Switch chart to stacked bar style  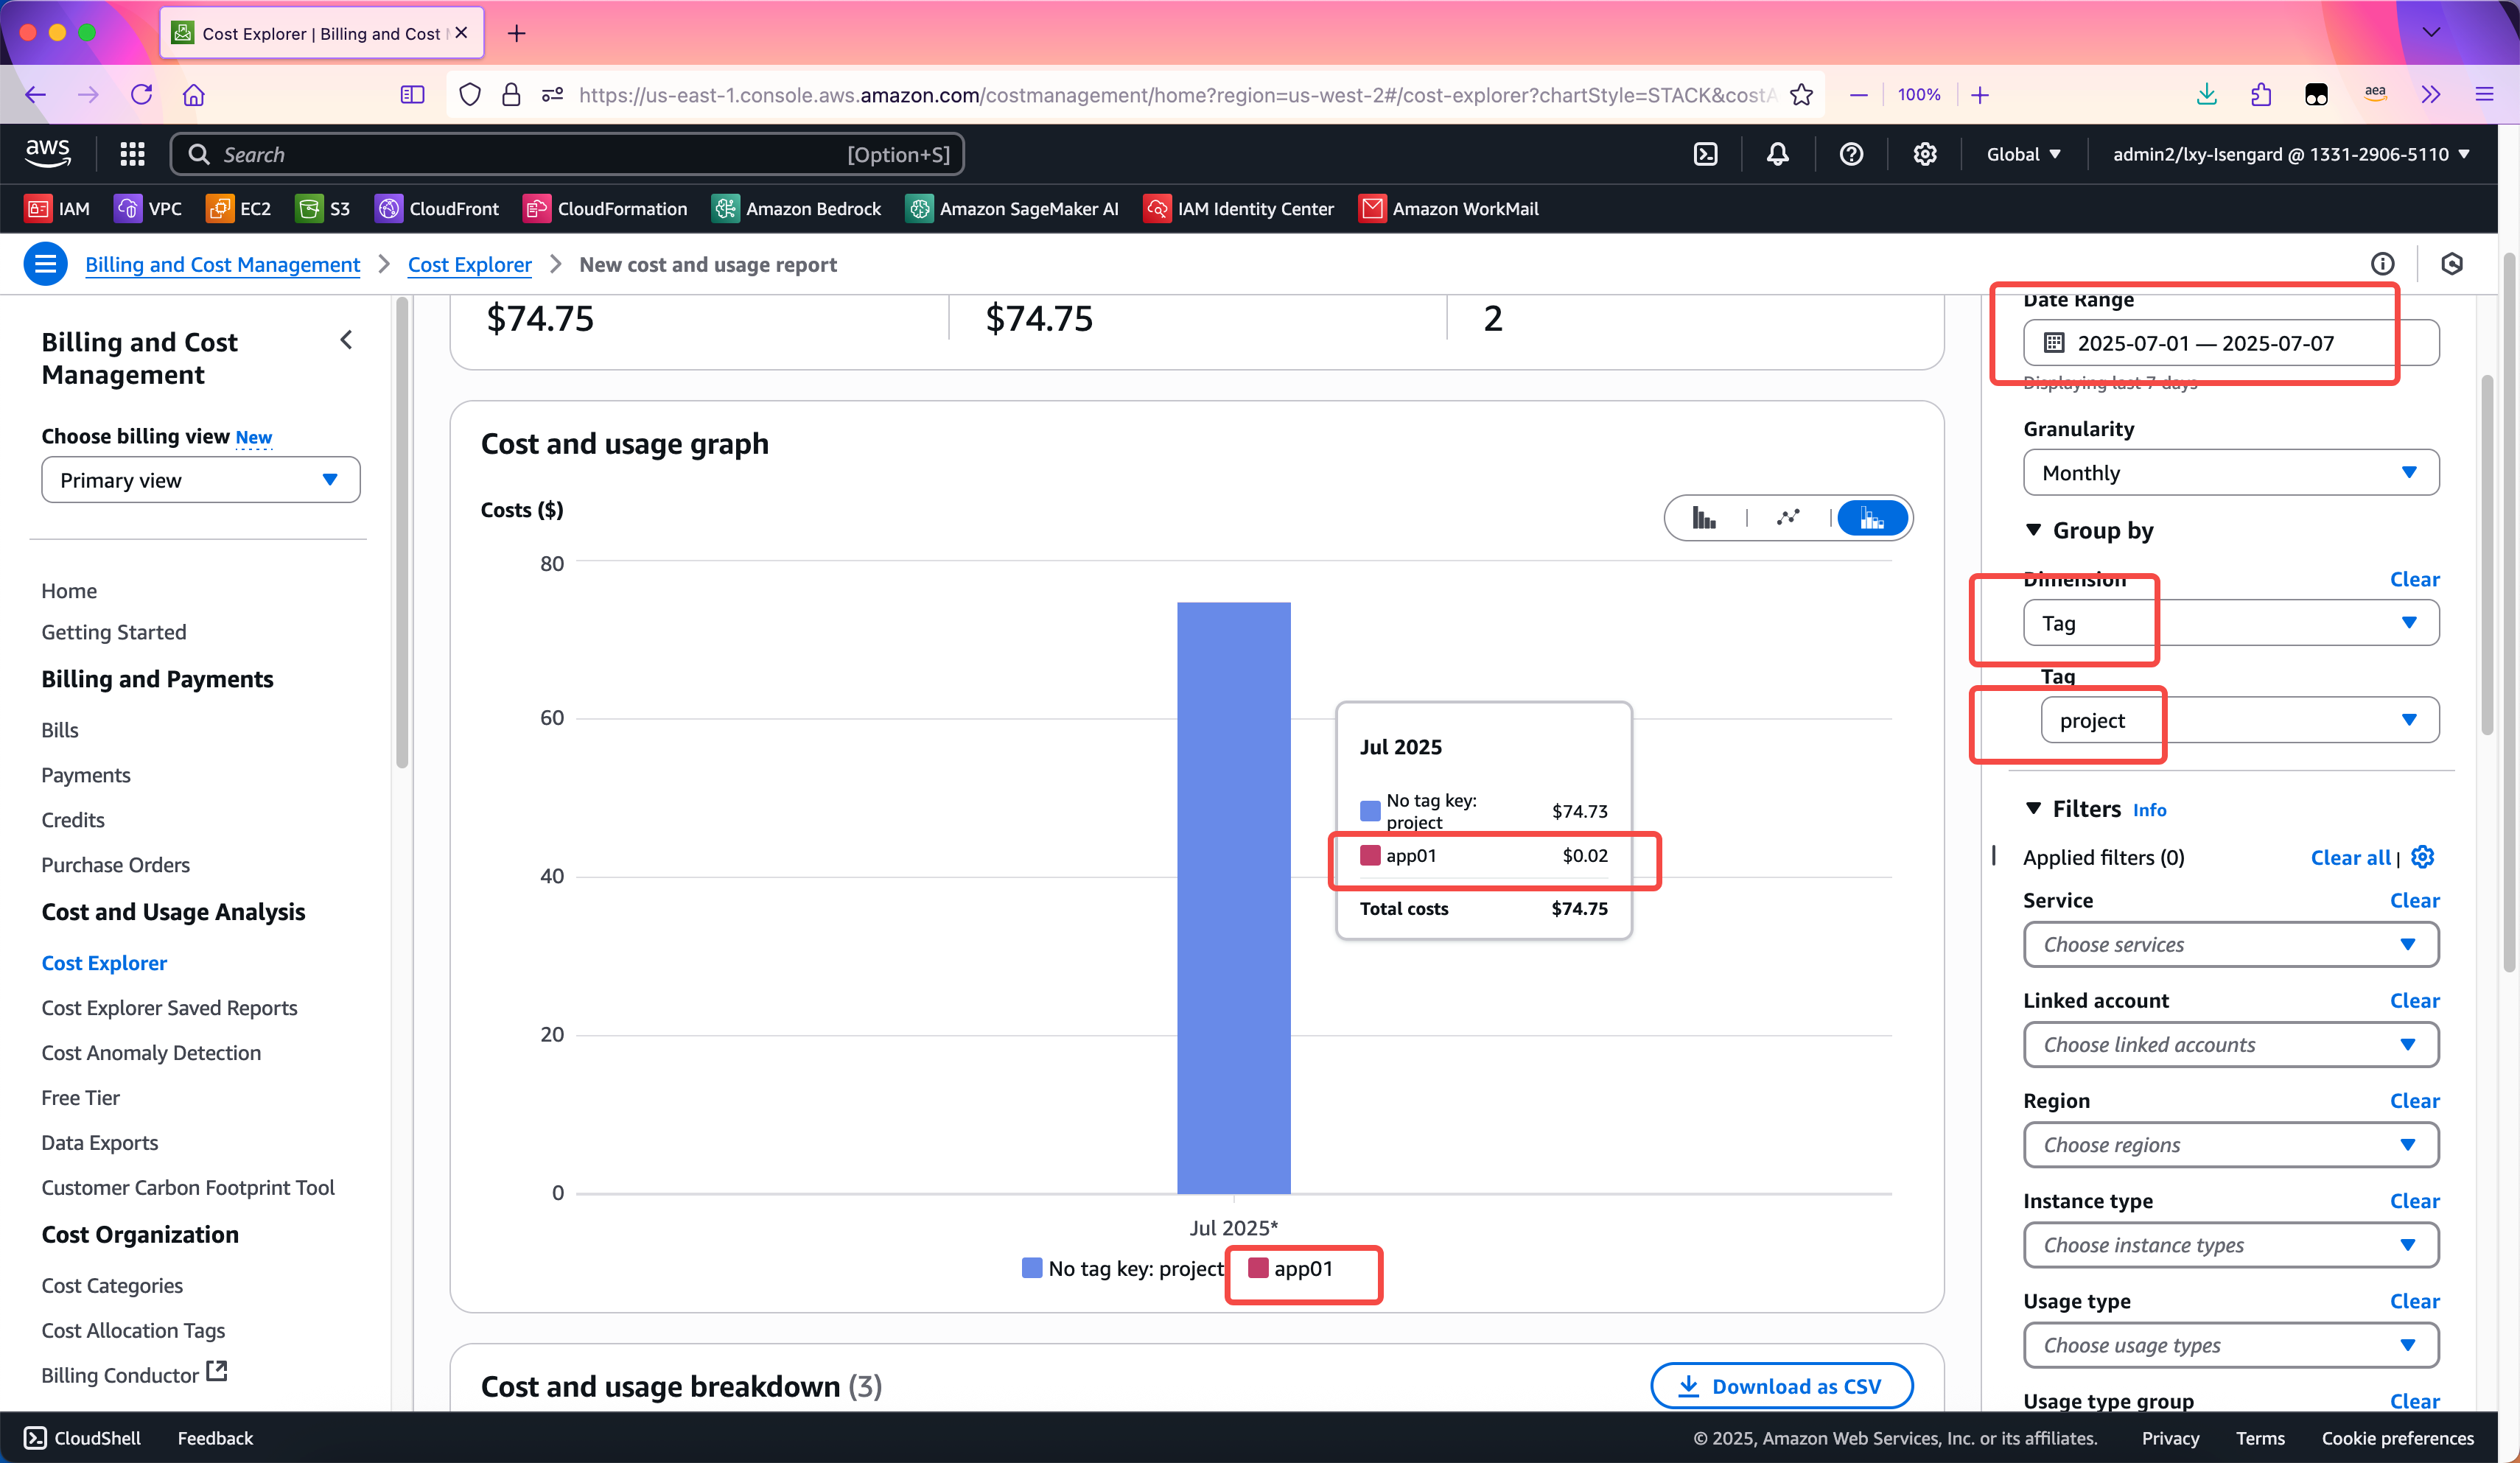(x=1872, y=518)
